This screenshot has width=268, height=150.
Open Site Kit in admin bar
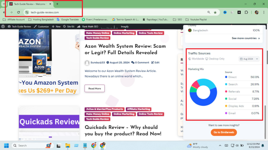[69, 26]
